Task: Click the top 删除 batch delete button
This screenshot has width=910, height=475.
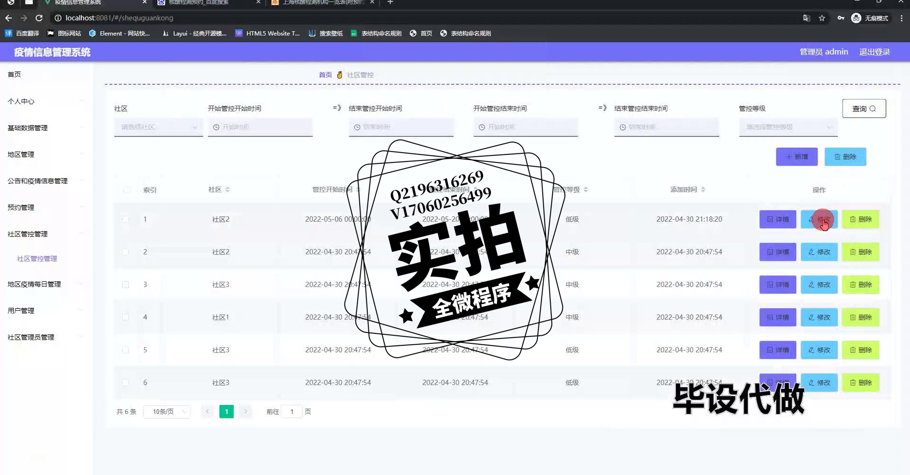Action: pyautogui.click(x=845, y=157)
